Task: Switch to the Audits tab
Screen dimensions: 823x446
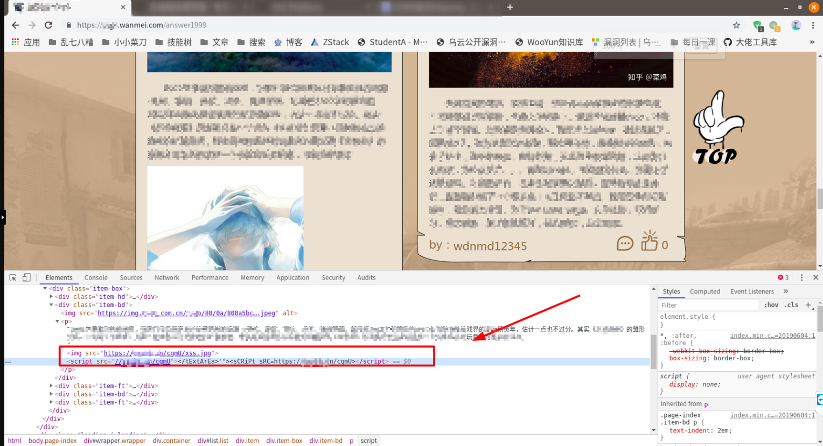Action: (x=367, y=278)
